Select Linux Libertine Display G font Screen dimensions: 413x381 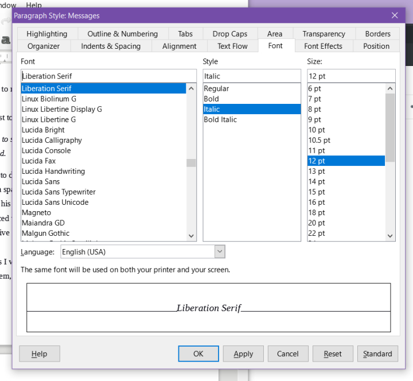coord(103,109)
